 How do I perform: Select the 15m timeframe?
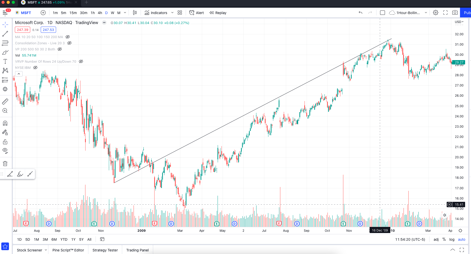73,13
